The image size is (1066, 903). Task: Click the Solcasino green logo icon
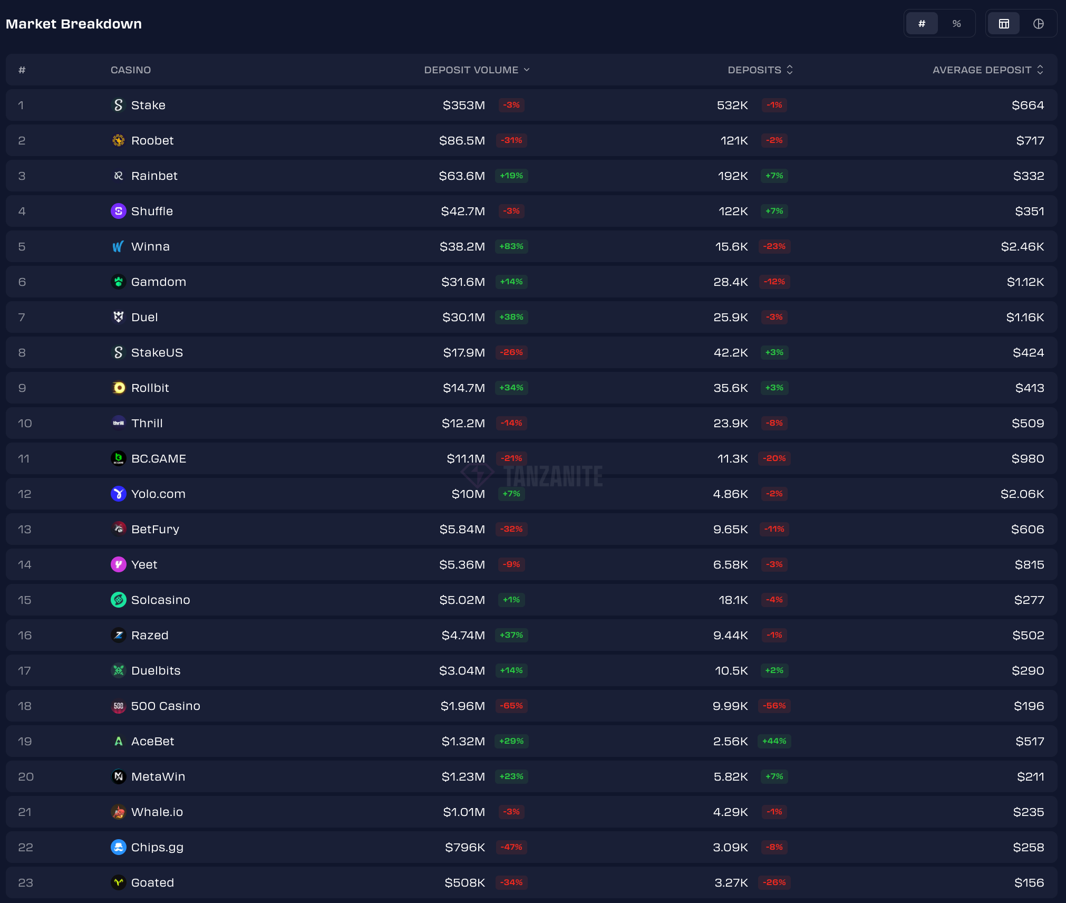(119, 600)
